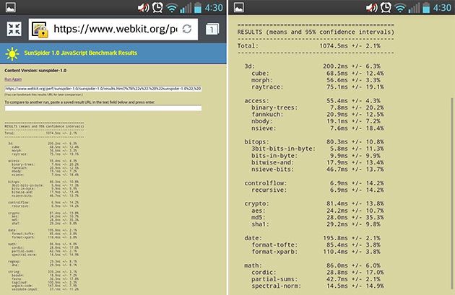Tap the 'binary-trees: 7.8ms' result row
Viewport: 455px width, 295px height.
coord(318,107)
